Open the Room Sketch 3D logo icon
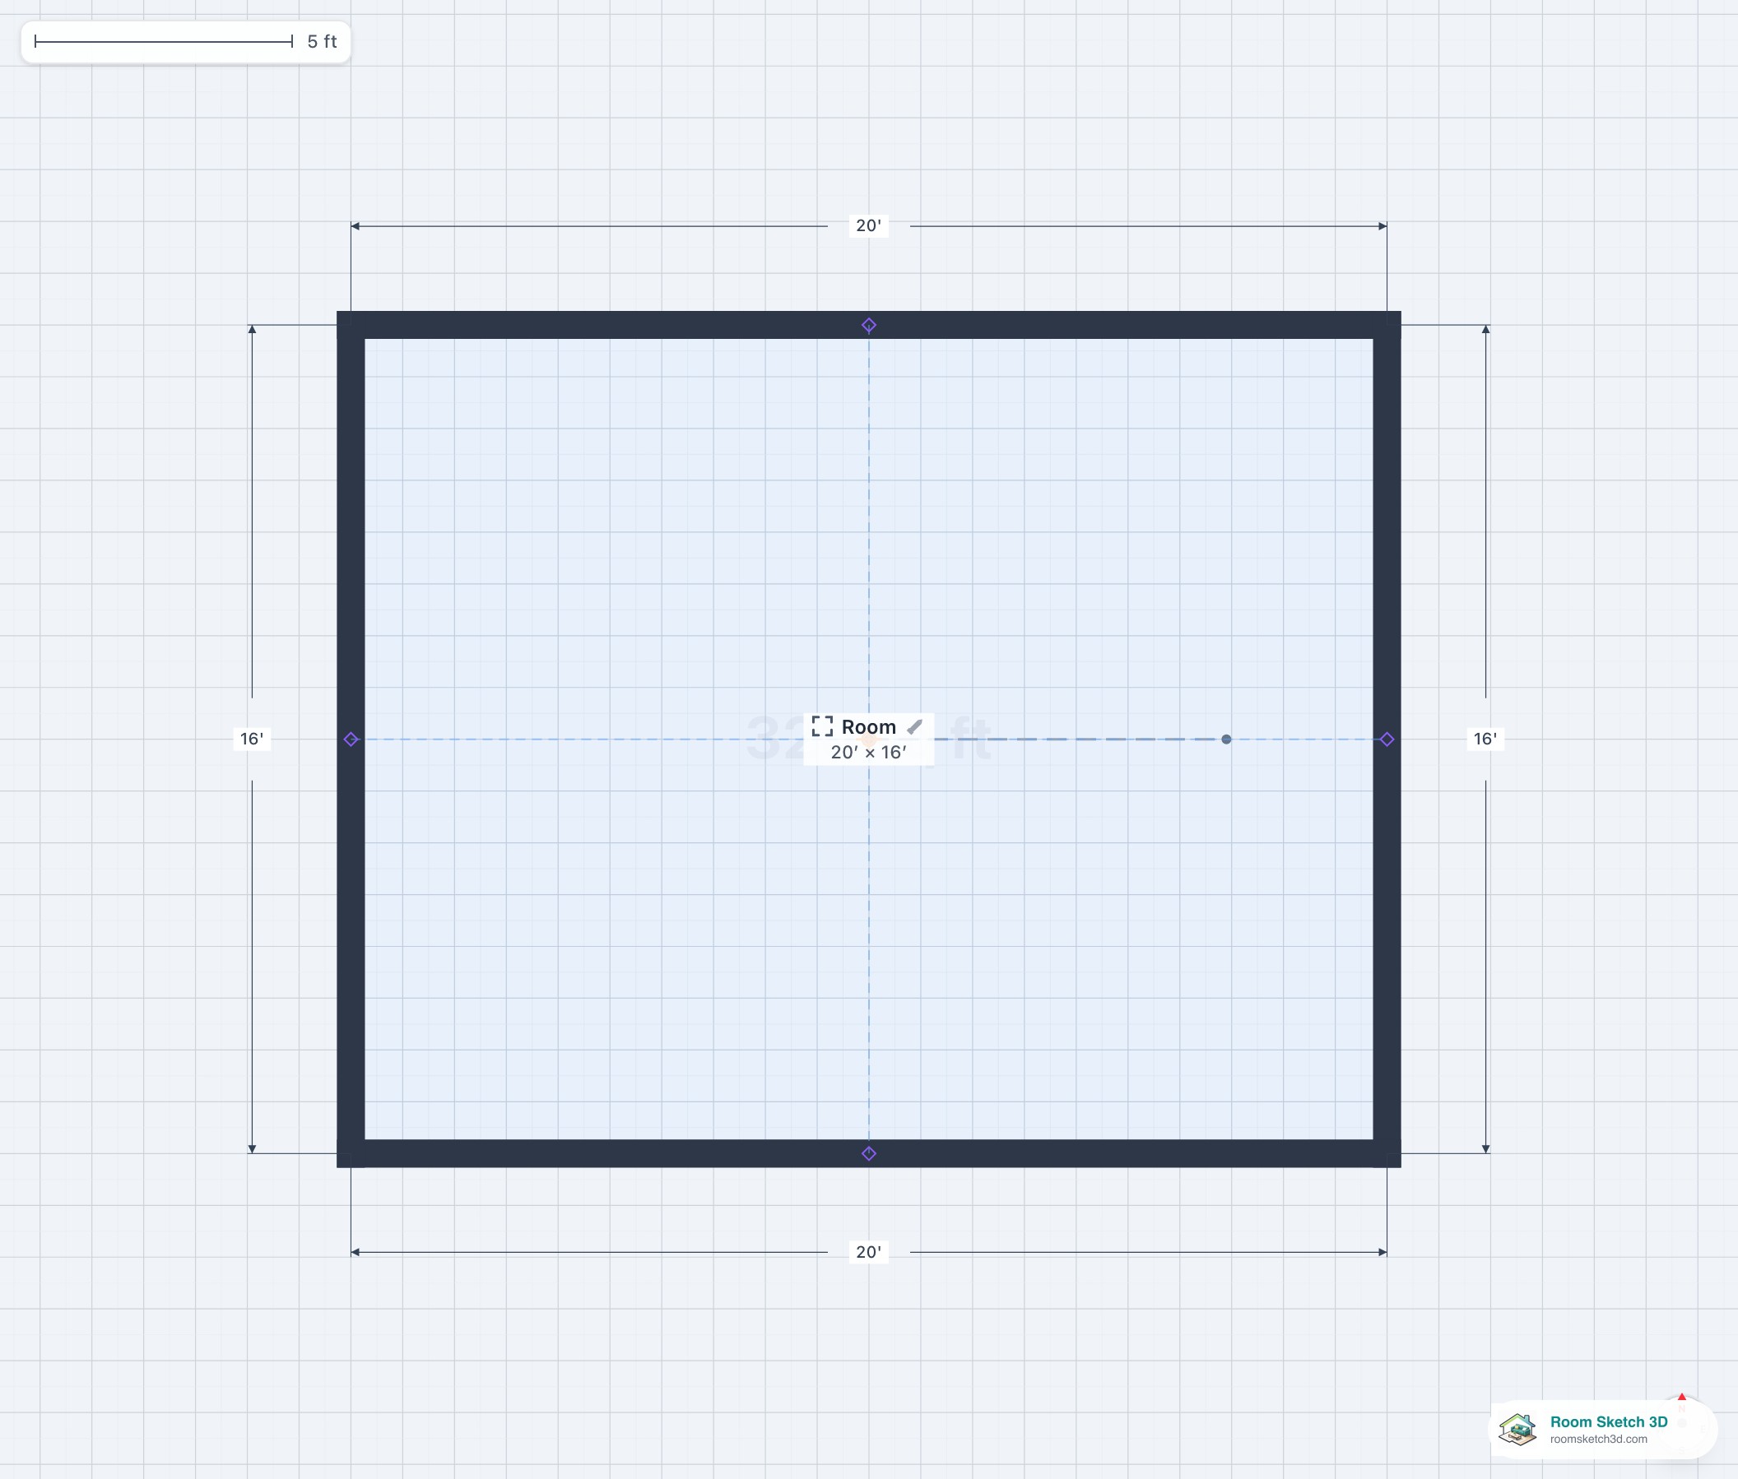 coord(1518,1429)
